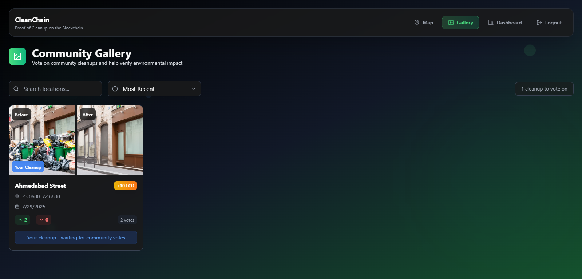Click the location pin beside 23.0600, 72.6600

[17, 196]
